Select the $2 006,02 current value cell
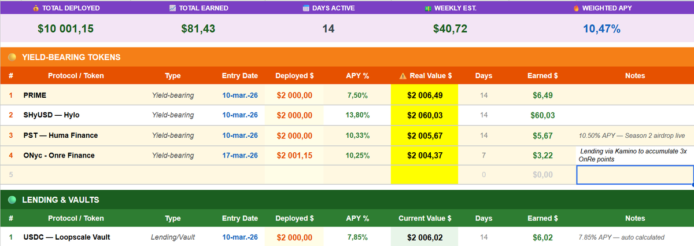 click(424, 237)
